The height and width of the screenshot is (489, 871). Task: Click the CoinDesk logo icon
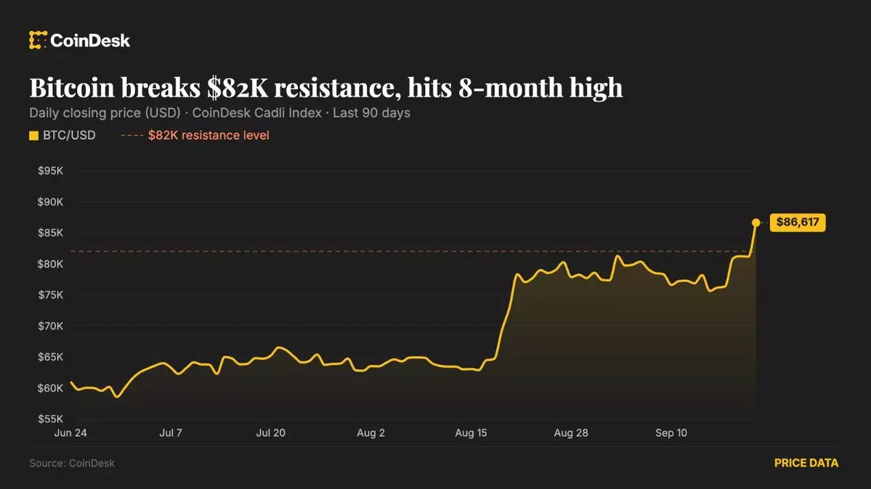click(38, 40)
